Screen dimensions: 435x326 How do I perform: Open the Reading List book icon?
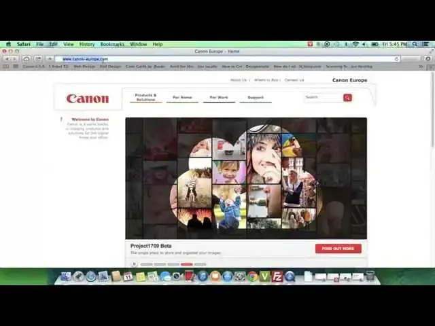point(6,67)
